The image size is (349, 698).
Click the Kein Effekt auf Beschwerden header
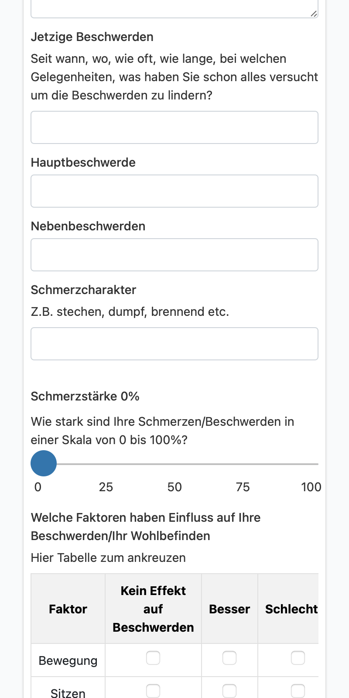[x=153, y=609]
